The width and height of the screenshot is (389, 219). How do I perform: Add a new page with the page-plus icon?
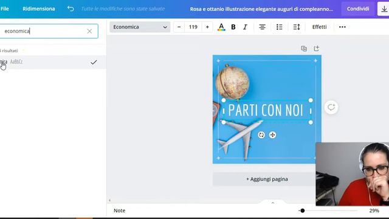pyautogui.click(x=316, y=49)
